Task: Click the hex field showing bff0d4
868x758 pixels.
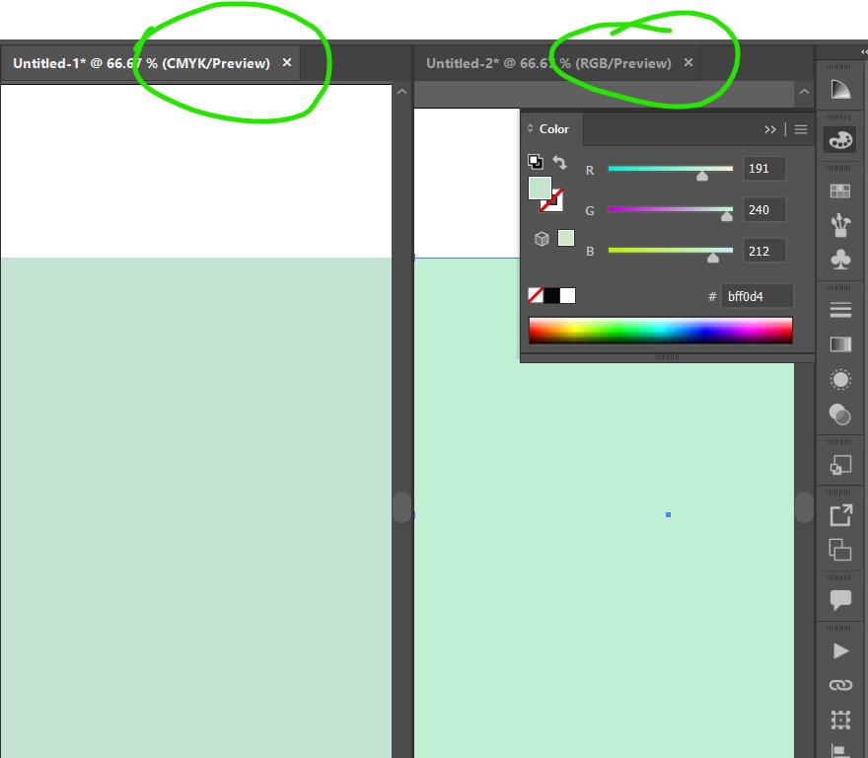Action: (758, 295)
